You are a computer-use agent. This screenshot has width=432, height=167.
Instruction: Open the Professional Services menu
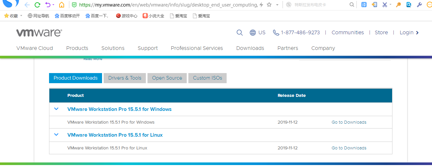coord(197,48)
